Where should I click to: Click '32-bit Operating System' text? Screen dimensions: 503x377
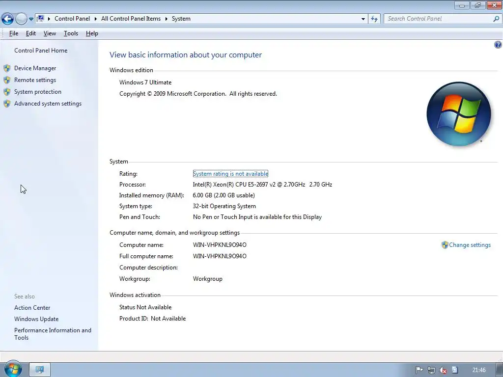[224, 206]
